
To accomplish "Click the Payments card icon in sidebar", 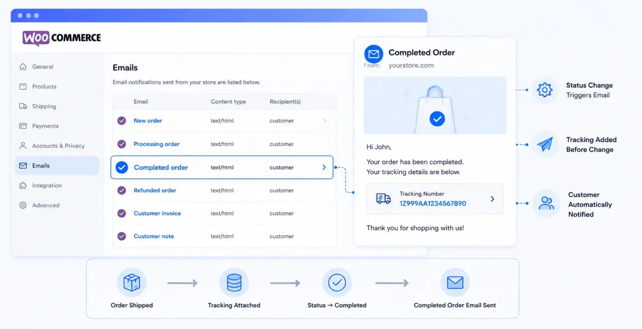I will point(23,126).
